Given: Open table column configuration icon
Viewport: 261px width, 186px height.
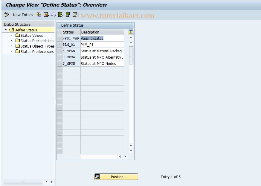Looking at the screenshot, I should pyautogui.click(x=131, y=32).
